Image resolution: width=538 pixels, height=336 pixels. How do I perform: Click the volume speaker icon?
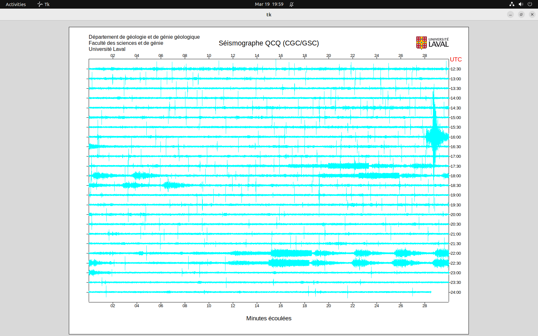click(x=521, y=4)
